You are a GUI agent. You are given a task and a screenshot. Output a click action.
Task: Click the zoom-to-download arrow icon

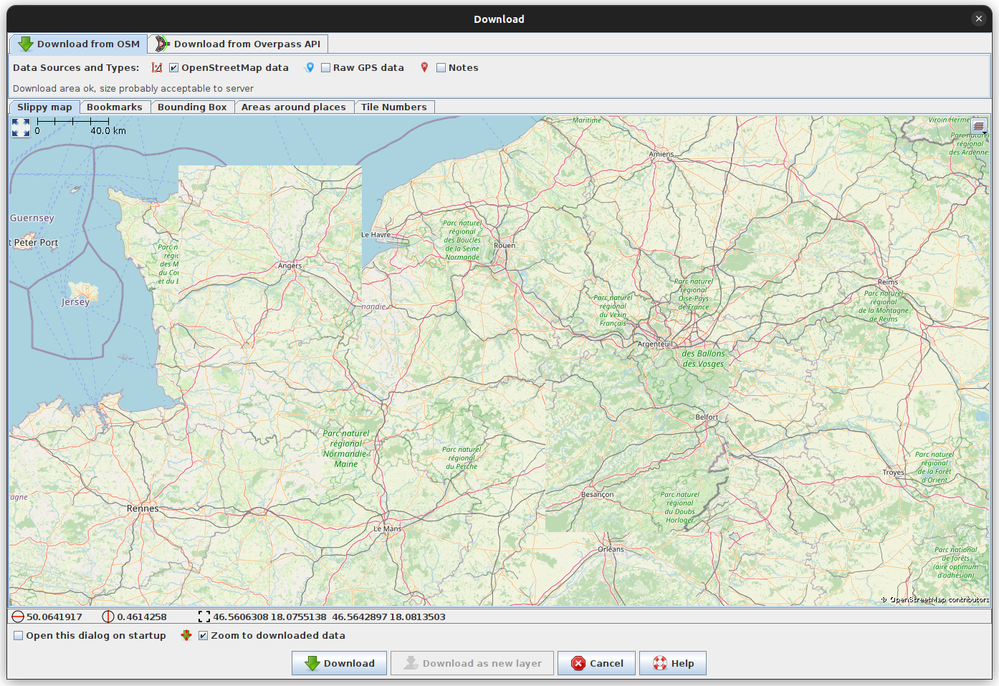point(186,635)
